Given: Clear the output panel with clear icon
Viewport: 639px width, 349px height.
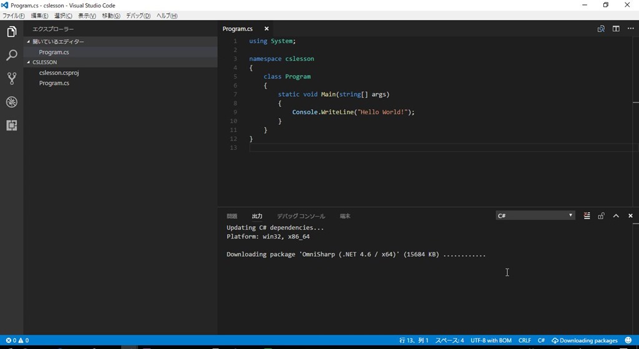Looking at the screenshot, I should point(587,216).
